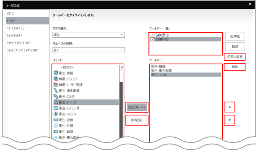
Task: Toggle the SiX標準 toolbar checkbox
Action: point(153,35)
